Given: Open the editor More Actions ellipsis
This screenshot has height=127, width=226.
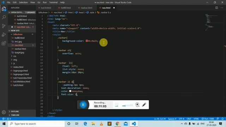Looking at the screenshot, I should (222, 8).
